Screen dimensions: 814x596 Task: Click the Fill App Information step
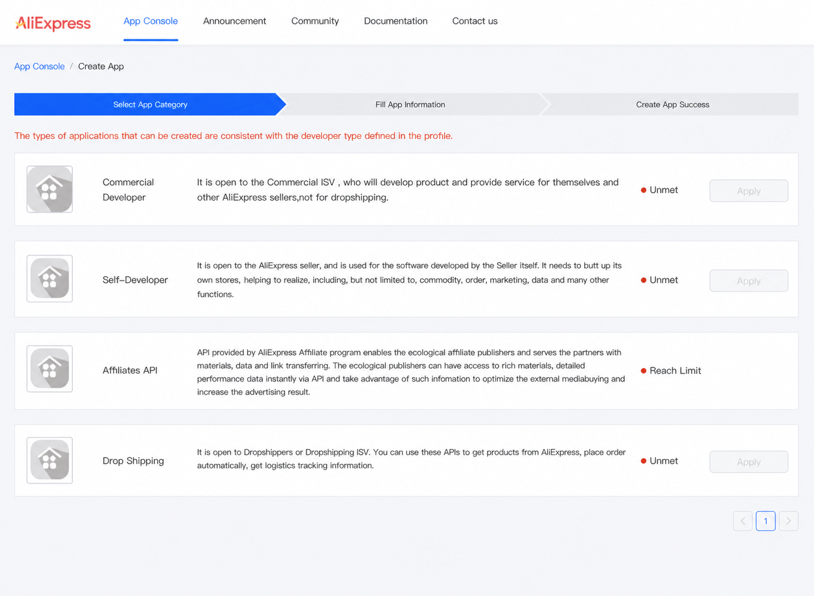pos(410,104)
